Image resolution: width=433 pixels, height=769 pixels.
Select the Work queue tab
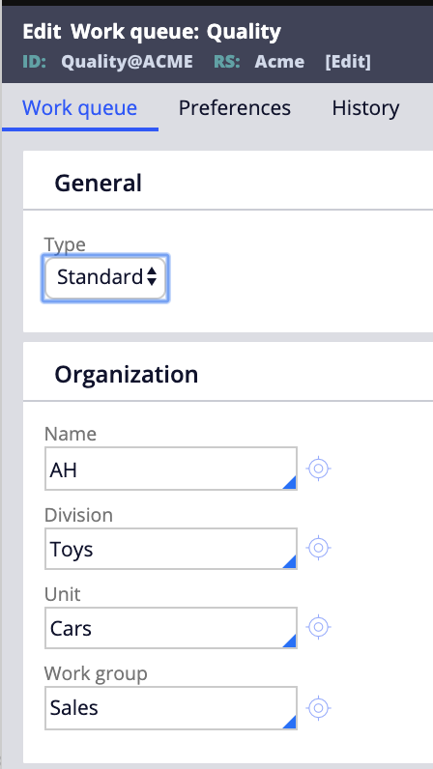pyautogui.click(x=79, y=107)
